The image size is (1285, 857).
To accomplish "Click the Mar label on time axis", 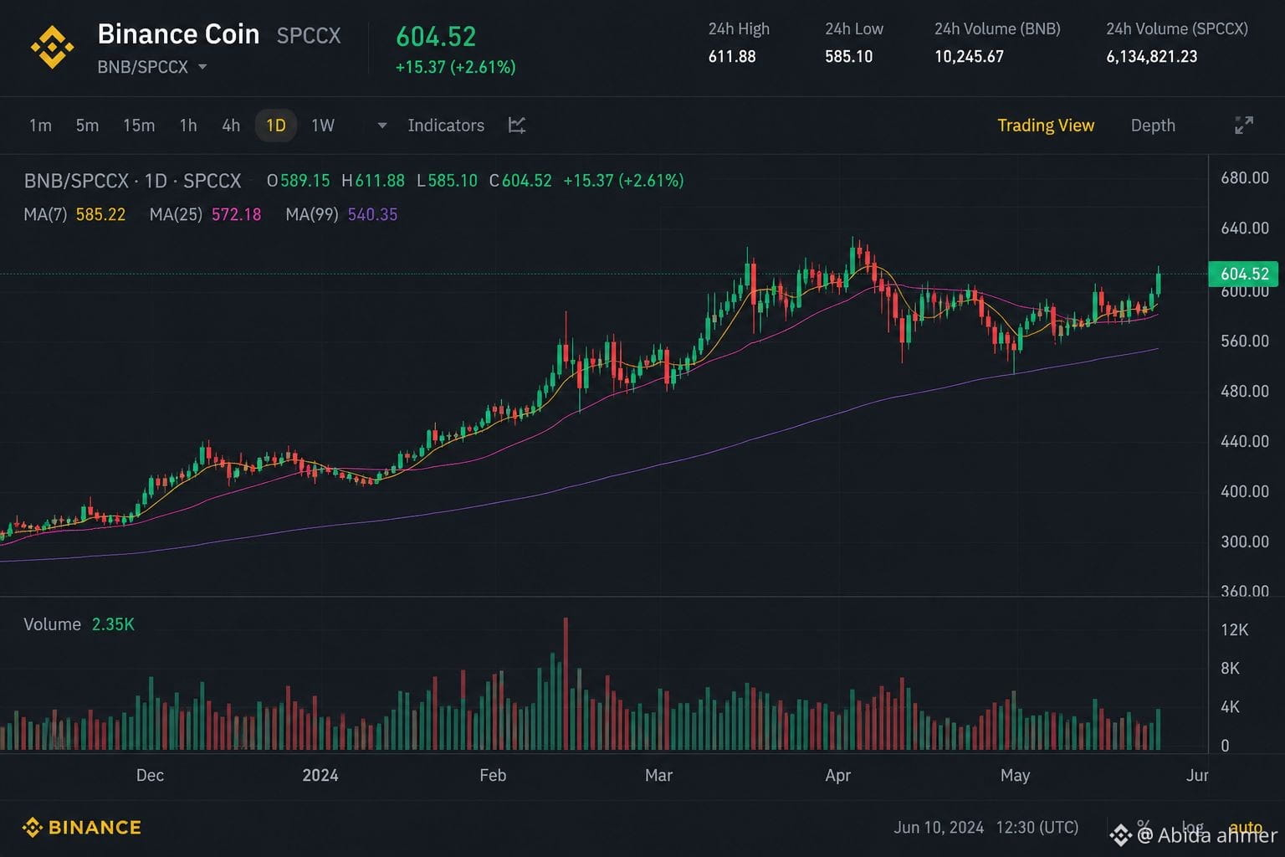I will click(x=658, y=775).
